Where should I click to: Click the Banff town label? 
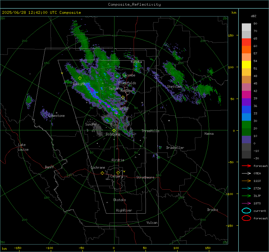(49, 167)
